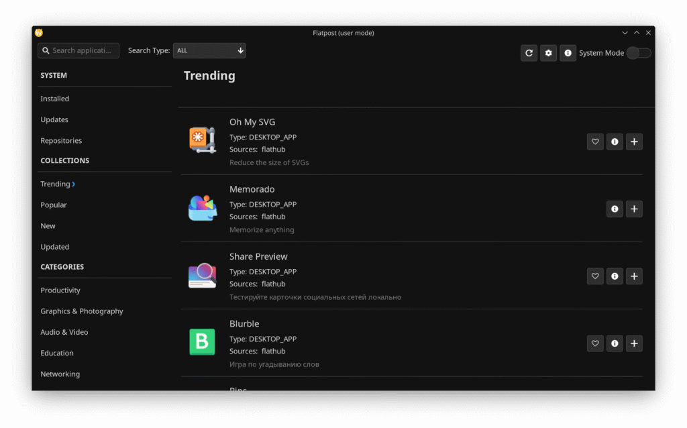Click the Blurble title
Screen dimensions: 687x428
[244, 324]
